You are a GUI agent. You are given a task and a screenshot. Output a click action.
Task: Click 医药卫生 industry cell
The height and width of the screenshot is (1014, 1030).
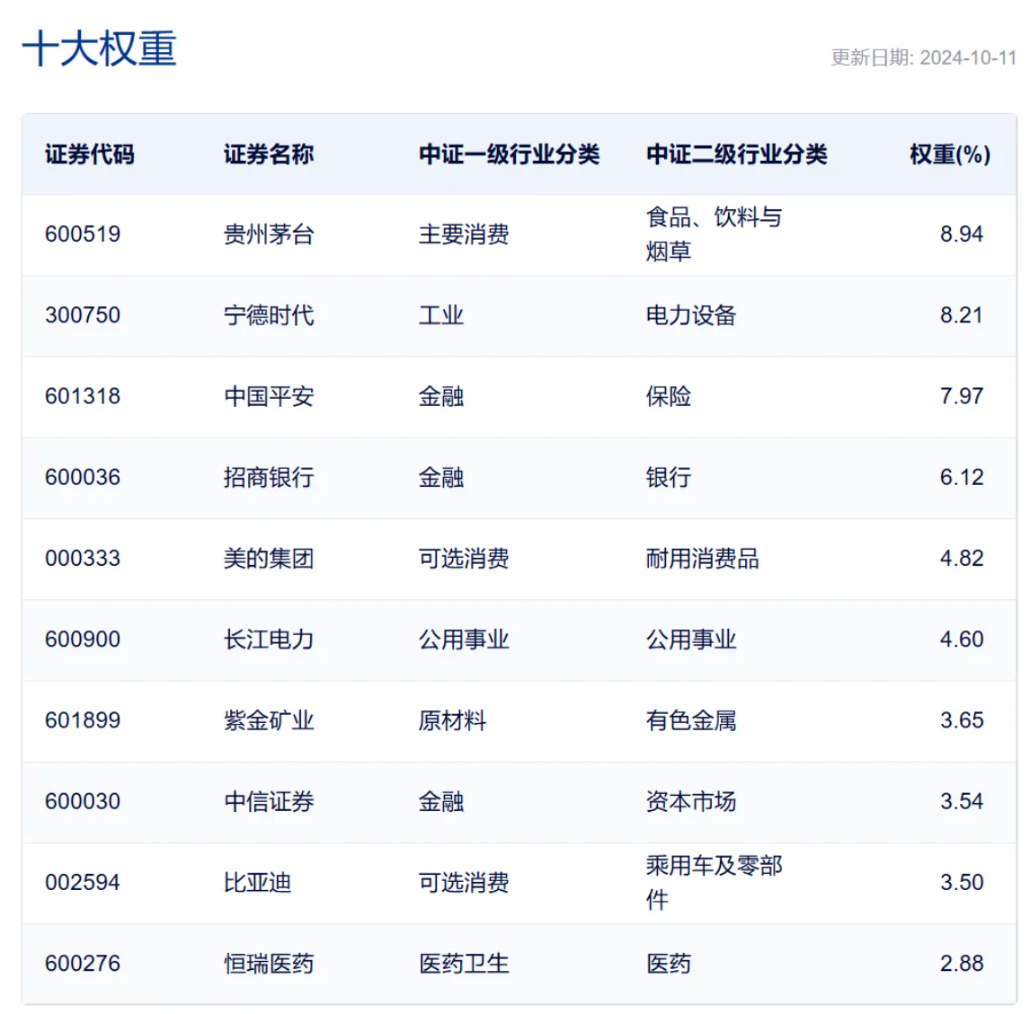(x=464, y=964)
